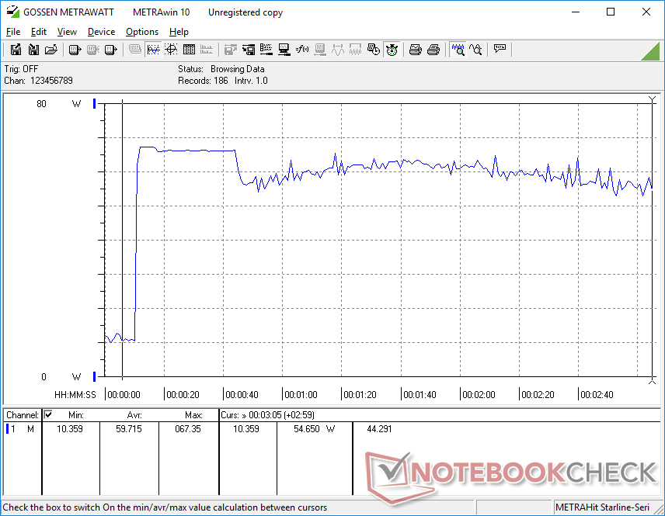Click the curve search magnifier icon

pyautogui.click(x=475, y=50)
